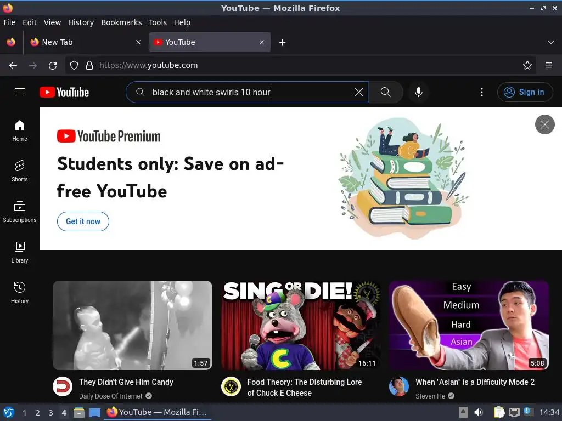
Task: Open the History menu
Action: 81,22
